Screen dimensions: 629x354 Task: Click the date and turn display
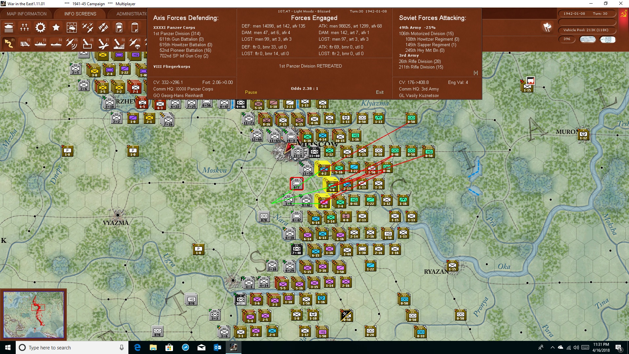pyautogui.click(x=587, y=13)
